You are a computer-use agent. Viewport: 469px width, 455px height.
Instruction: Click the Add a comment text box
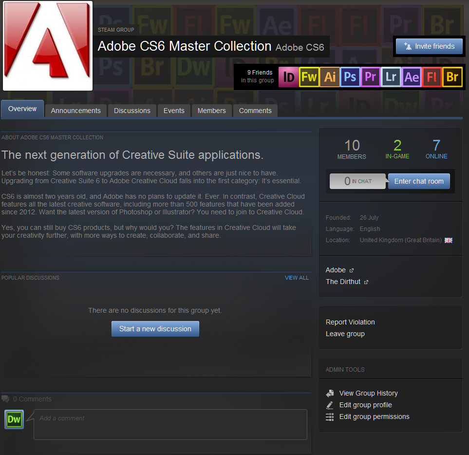tap(170, 424)
